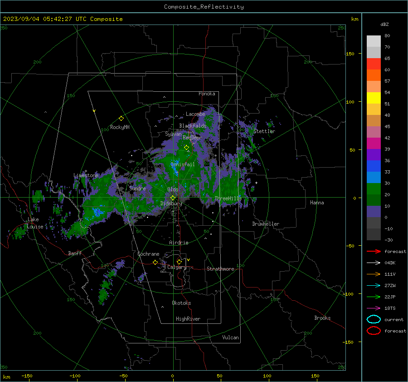Click the yellow radar-center diamond above Didsbury
This screenshot has width=408, height=382.
pos(173,198)
